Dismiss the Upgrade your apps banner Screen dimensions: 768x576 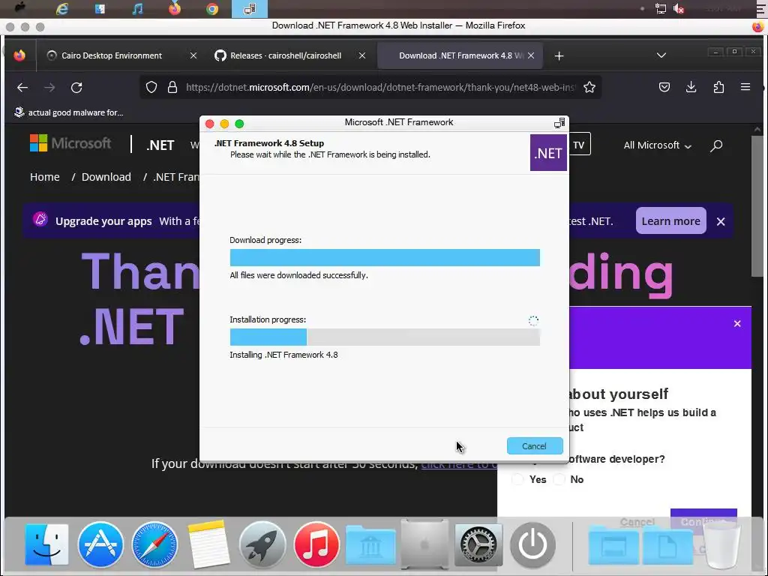click(x=721, y=221)
